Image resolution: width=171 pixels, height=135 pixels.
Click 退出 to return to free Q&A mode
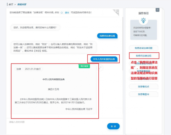[x=67, y=13]
